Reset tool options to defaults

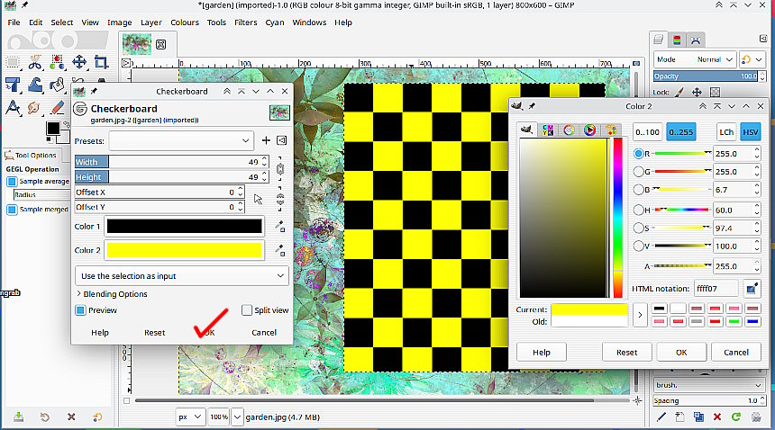point(97,417)
